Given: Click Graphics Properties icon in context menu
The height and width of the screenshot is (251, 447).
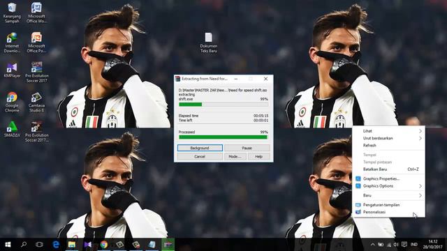Looking at the screenshot, I should click(358, 178).
